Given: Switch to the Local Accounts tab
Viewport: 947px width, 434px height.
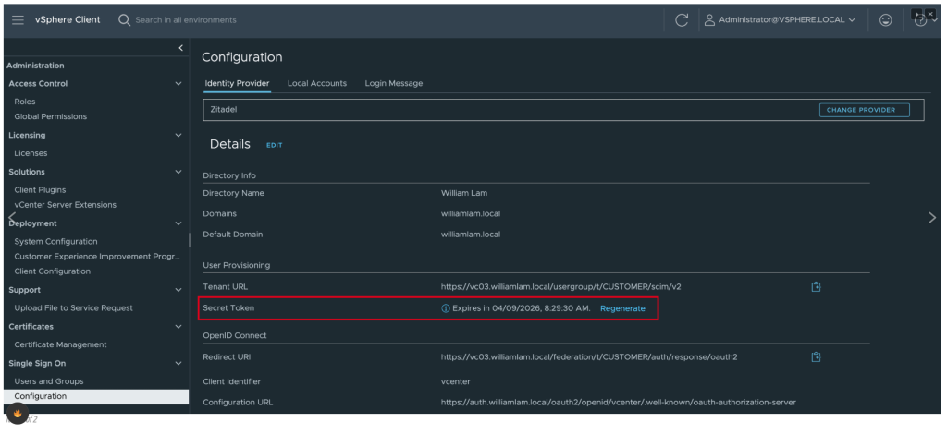Looking at the screenshot, I should (317, 83).
